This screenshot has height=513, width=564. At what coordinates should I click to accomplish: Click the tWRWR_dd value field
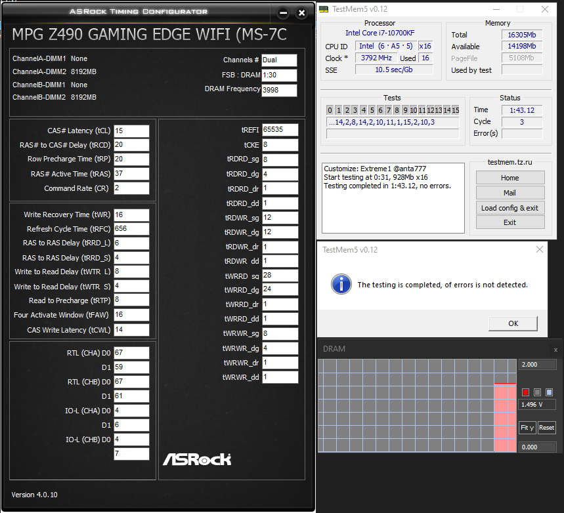[x=280, y=377]
